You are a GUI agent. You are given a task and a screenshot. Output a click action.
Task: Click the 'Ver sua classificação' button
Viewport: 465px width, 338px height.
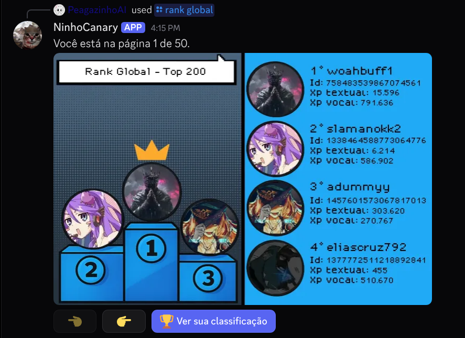point(213,321)
